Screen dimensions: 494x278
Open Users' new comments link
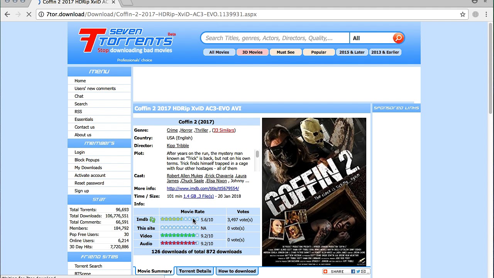tap(95, 88)
